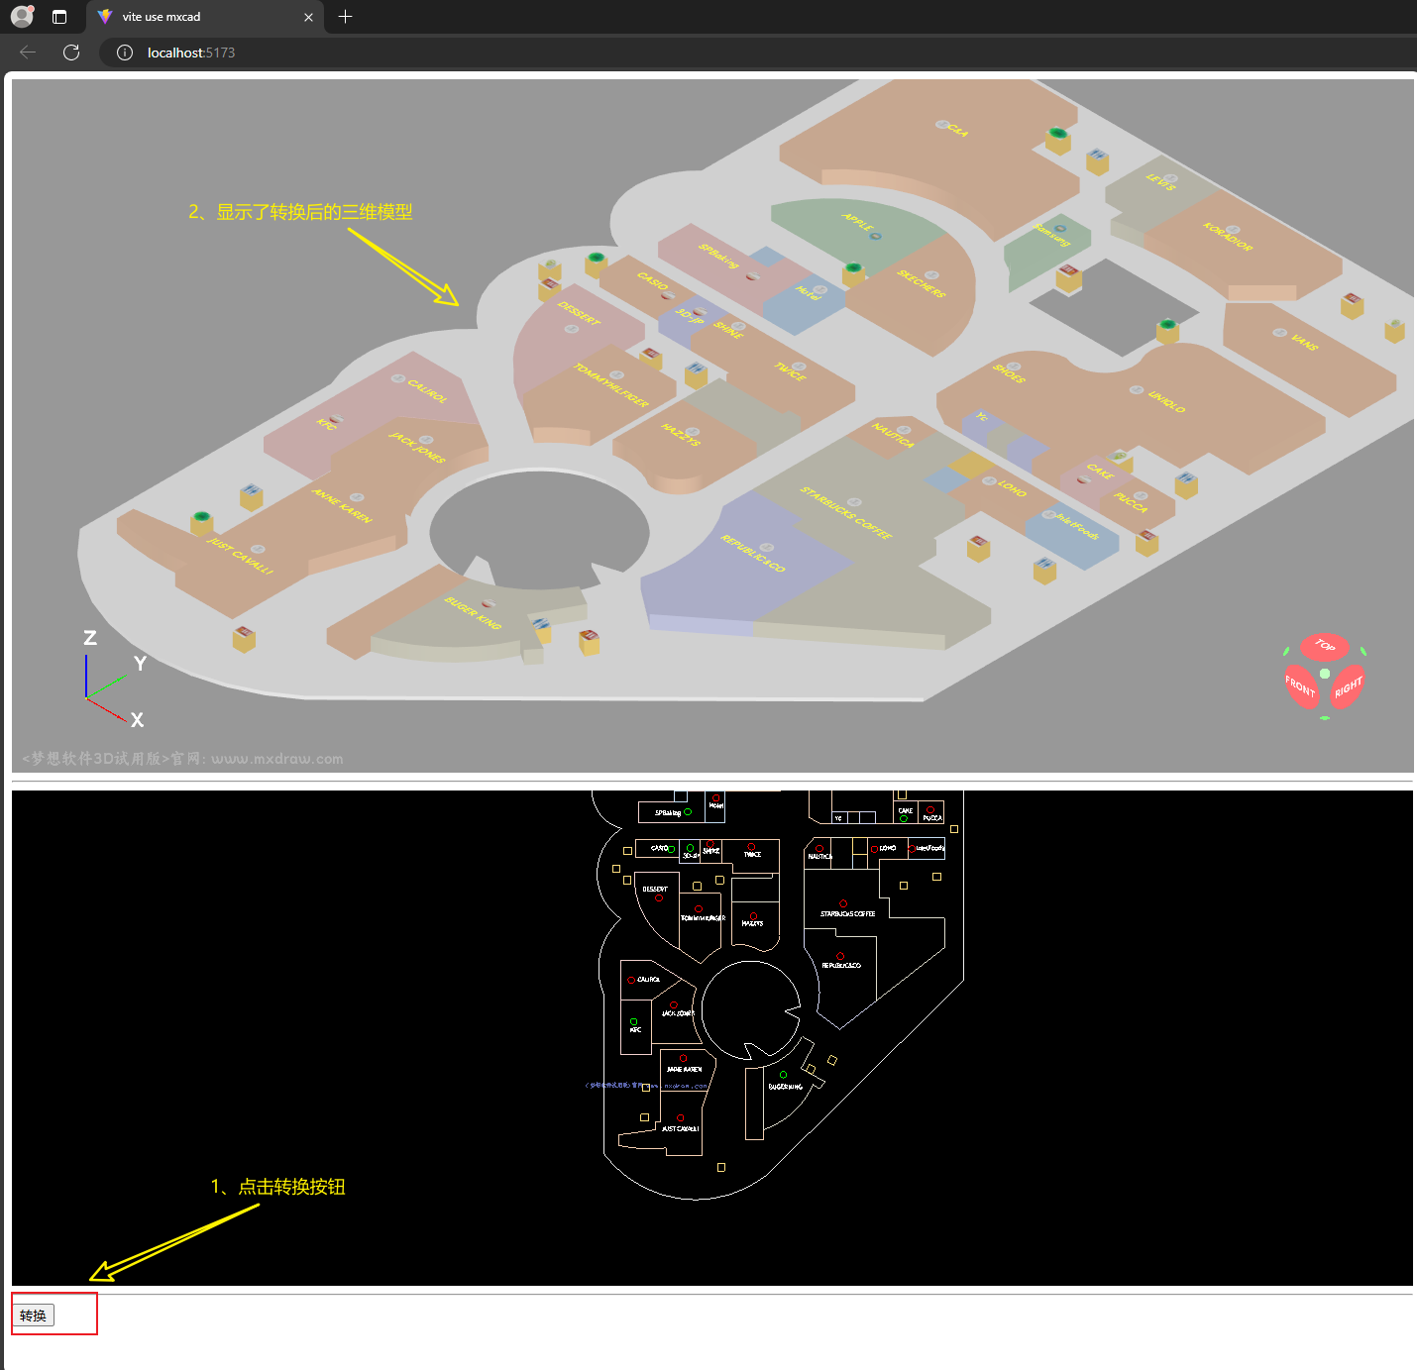Click the DESSERT label in 3D model
Viewport: 1417px width, 1370px height.
(x=579, y=314)
